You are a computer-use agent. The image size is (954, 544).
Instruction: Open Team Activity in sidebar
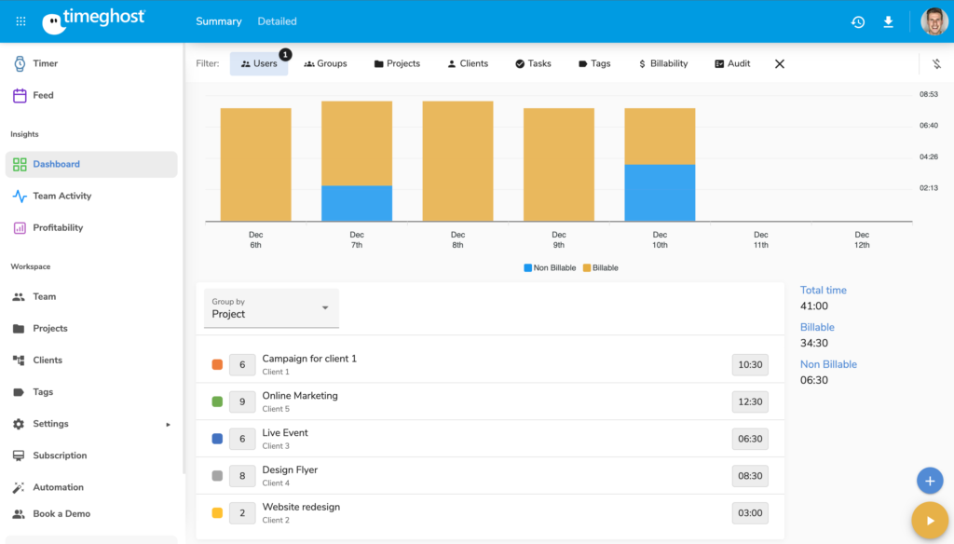pyautogui.click(x=61, y=196)
